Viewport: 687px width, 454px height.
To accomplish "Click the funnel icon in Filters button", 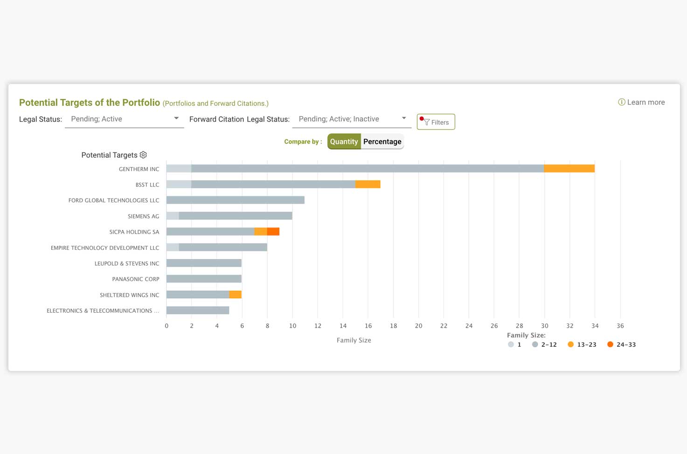I will (x=426, y=122).
